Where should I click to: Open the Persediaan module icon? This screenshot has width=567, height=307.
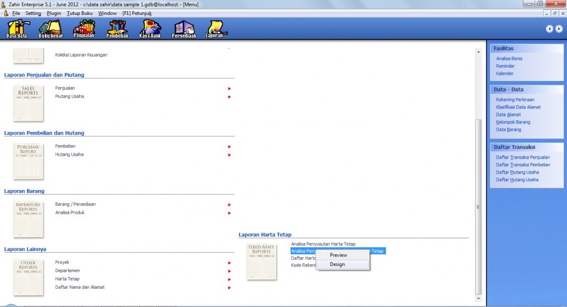pos(183,29)
